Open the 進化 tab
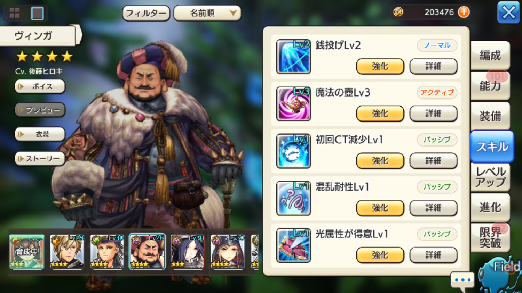The width and height of the screenshot is (522, 293). [490, 208]
